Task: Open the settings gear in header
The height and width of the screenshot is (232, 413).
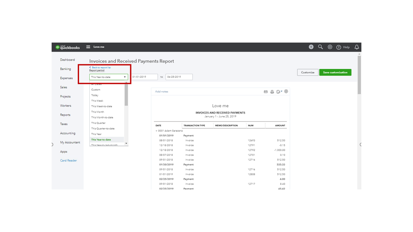Action: point(330,47)
